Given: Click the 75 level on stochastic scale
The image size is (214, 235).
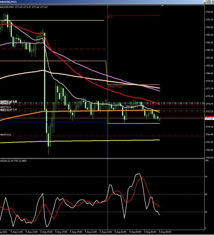Looking at the screenshot, I should pyautogui.click(x=206, y=177).
